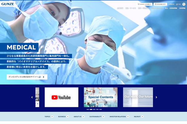Expand the ABOUT US dropdown arrow
The width and height of the screenshot is (187, 124).
pos(83,117)
